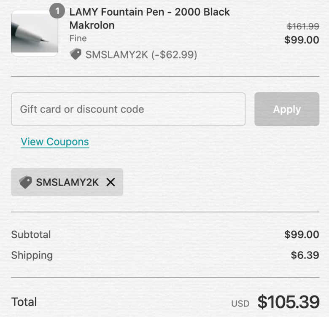The height and width of the screenshot is (317, 329).
Task: Click the struck-through $161.99 original price
Action: click(x=303, y=27)
